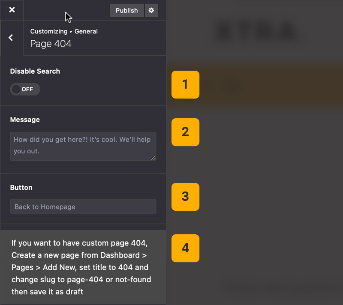This screenshot has width=343, height=305.
Task: Click the yellow badge numbered 3
Action: pyautogui.click(x=185, y=197)
